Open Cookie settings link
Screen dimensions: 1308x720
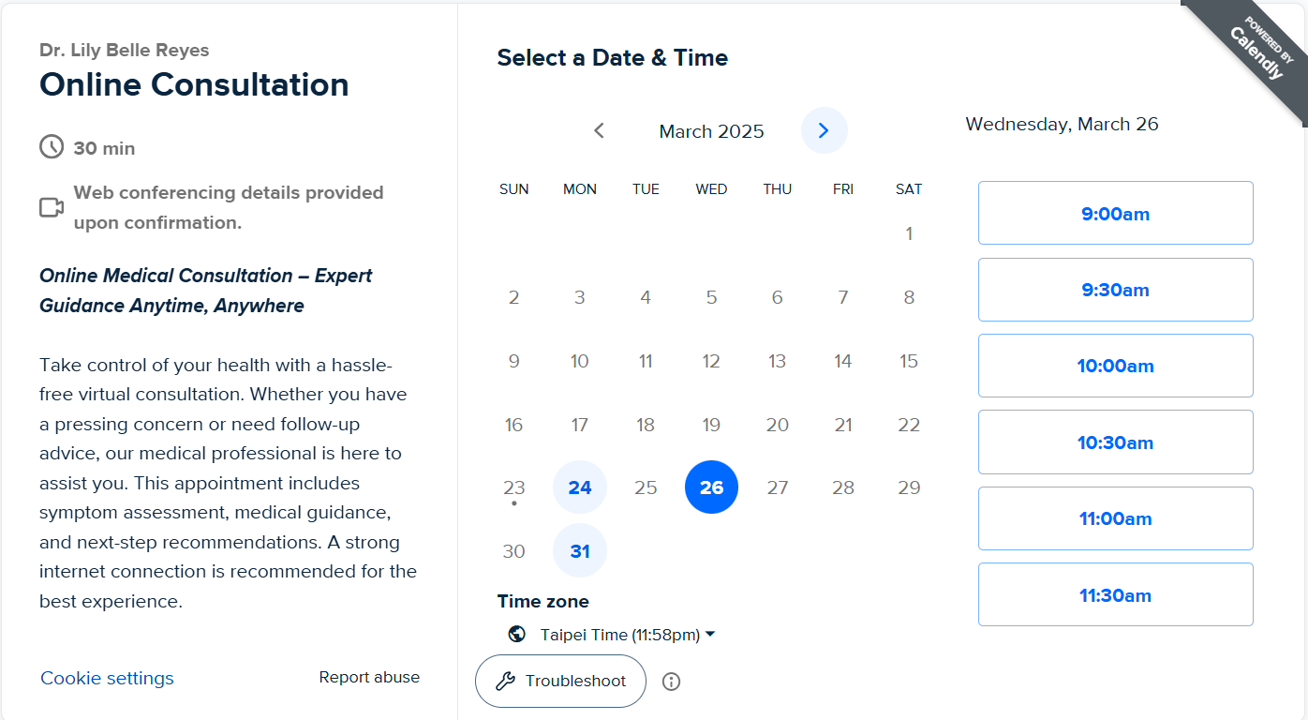(107, 678)
